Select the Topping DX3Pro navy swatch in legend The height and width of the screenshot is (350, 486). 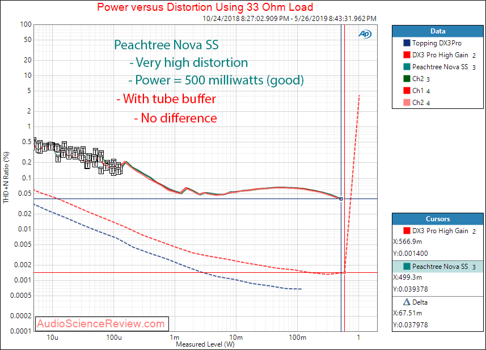407,43
